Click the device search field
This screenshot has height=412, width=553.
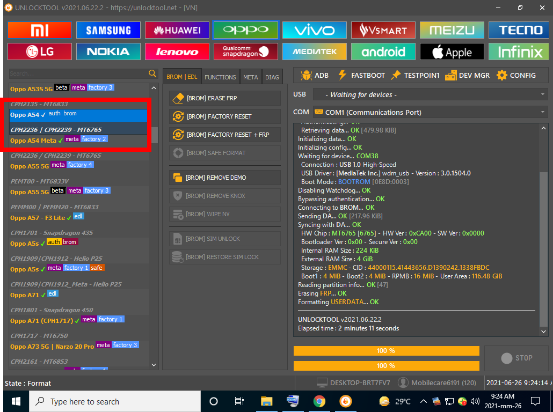pos(78,73)
